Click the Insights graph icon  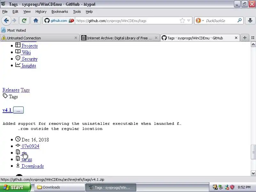click(x=18, y=65)
